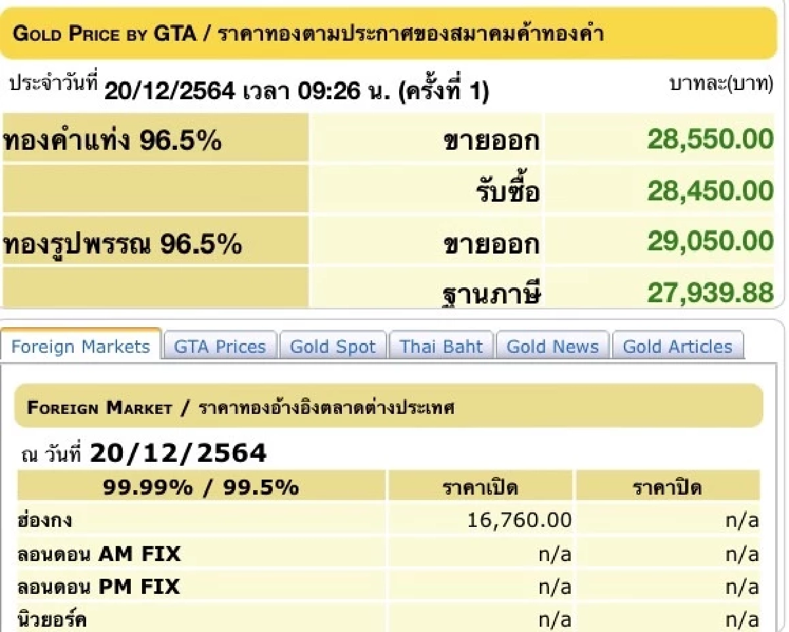Select the active Foreign Markets tab
Viewport: 789px width, 632px height.
(x=79, y=346)
